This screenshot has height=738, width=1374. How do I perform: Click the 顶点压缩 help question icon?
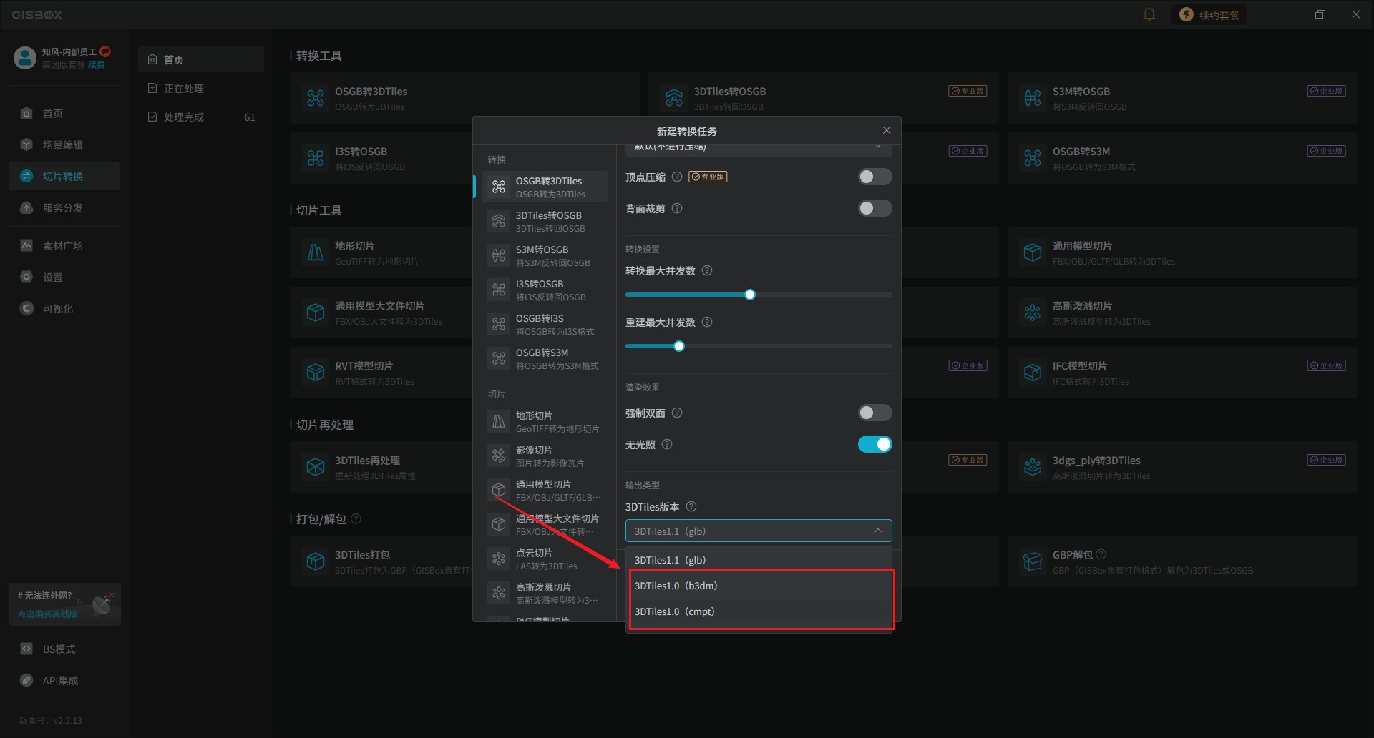676,177
